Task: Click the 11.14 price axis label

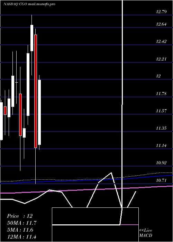Action: click(161, 146)
